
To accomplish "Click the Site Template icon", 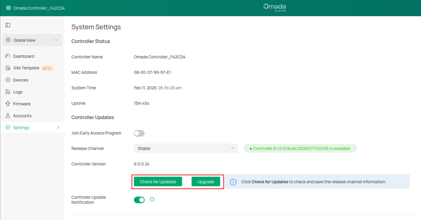I will (8, 68).
